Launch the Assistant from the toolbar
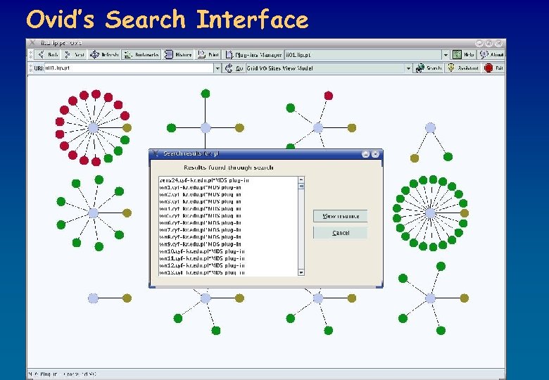Screen dimensions: 549x380 point(463,68)
